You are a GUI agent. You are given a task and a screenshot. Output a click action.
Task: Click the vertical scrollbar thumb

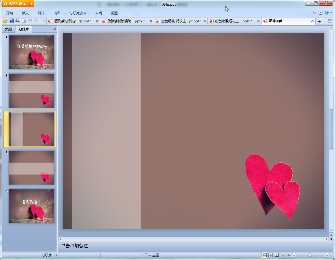coord(331,129)
